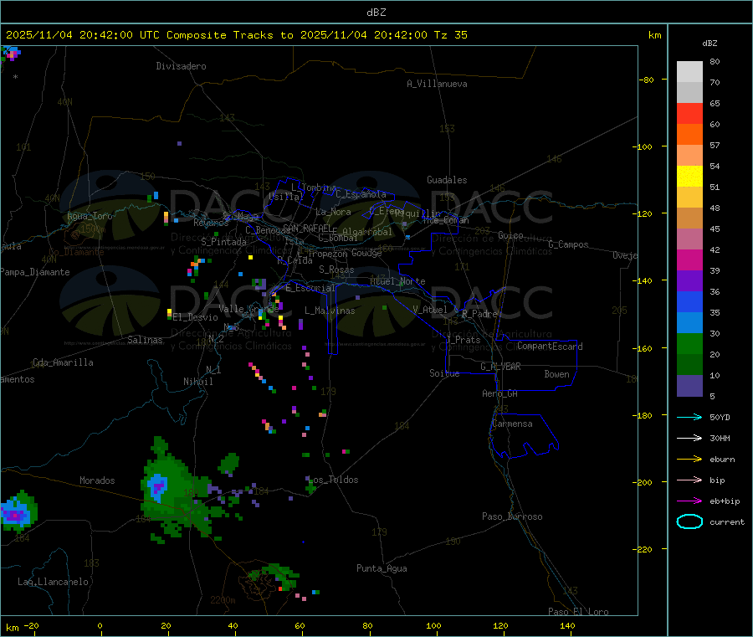
Task: Click the 'Divisadero' place label
Action: (x=181, y=66)
